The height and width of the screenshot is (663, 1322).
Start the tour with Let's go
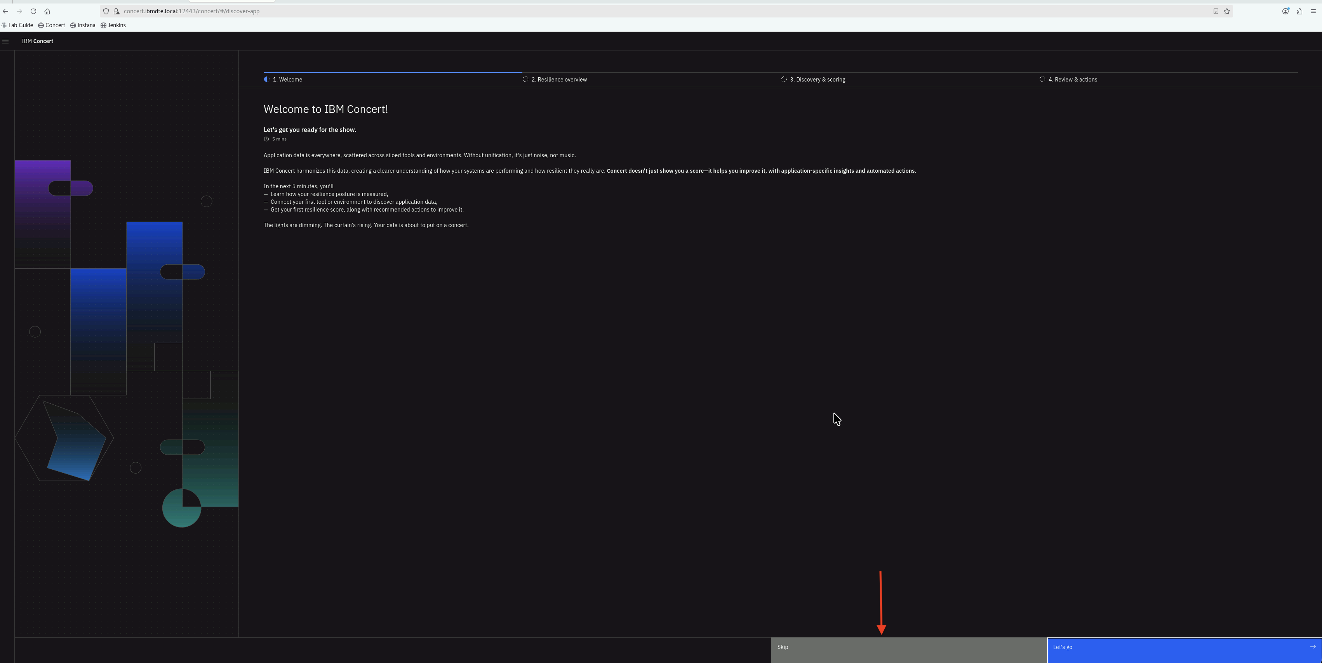[1185, 650]
